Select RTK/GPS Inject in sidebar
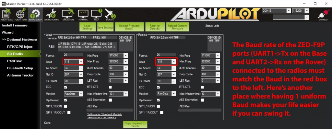Image resolution: width=332 pixels, height=129 pixels. 20,47
